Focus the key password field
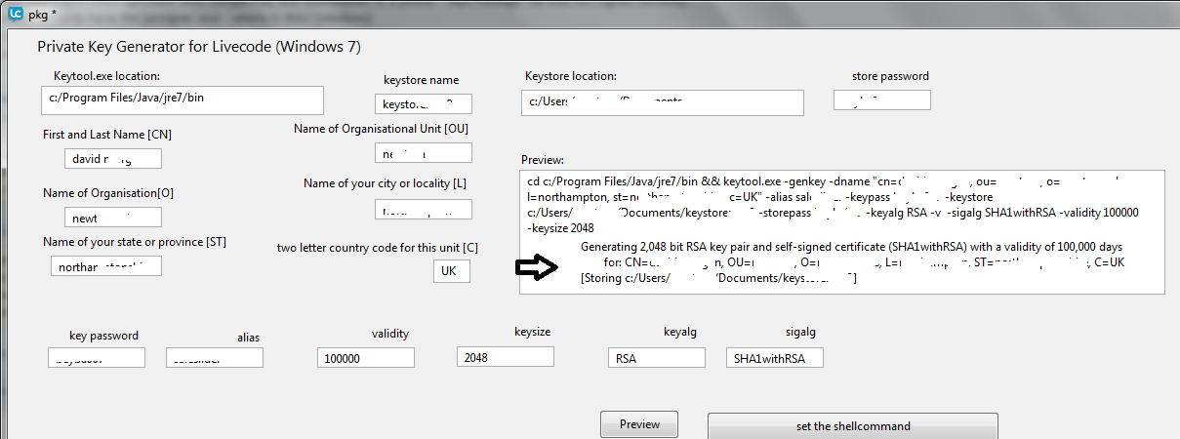1180x439 pixels. (97, 358)
